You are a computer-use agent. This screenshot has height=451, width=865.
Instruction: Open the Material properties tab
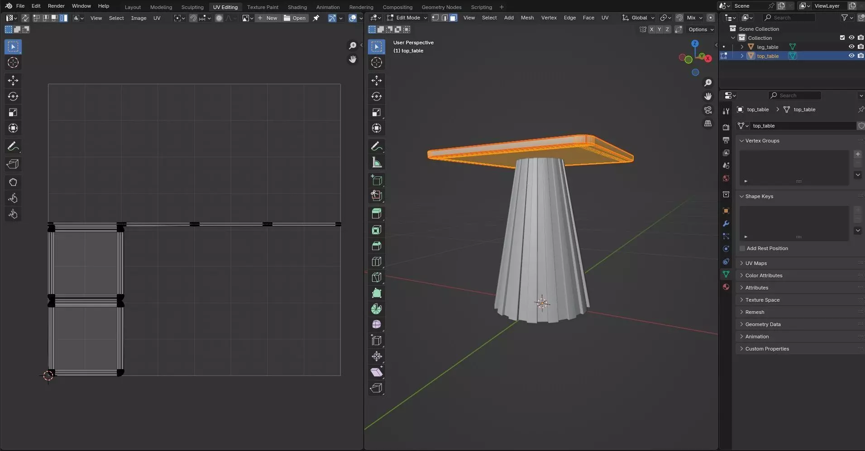726,287
